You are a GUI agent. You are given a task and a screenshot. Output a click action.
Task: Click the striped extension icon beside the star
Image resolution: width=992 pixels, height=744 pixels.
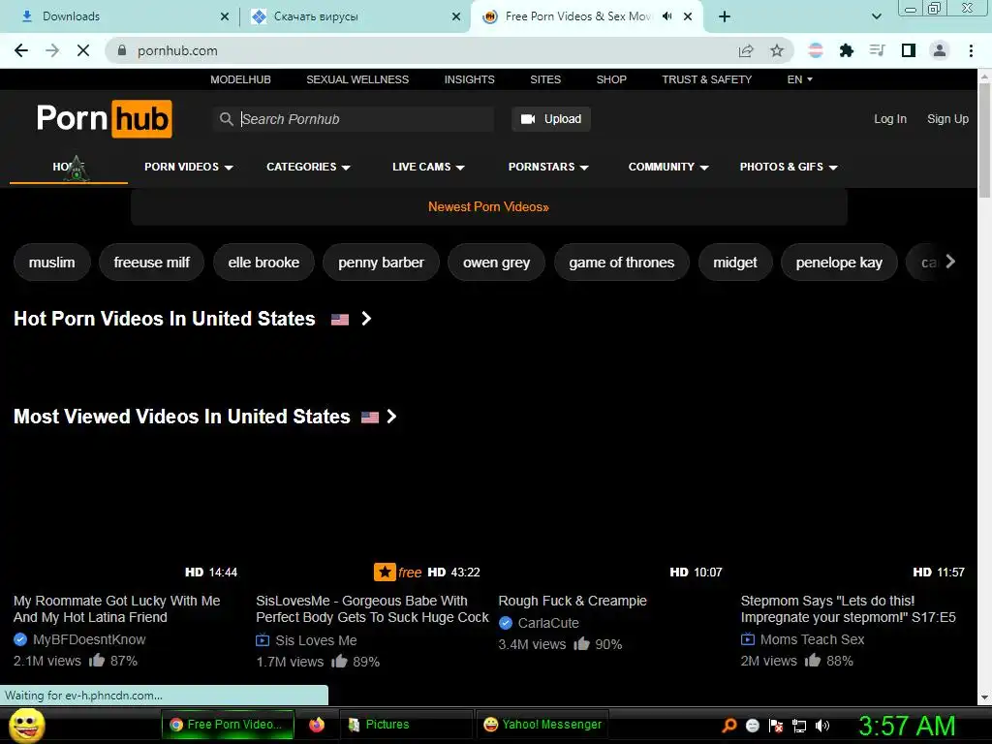816,50
